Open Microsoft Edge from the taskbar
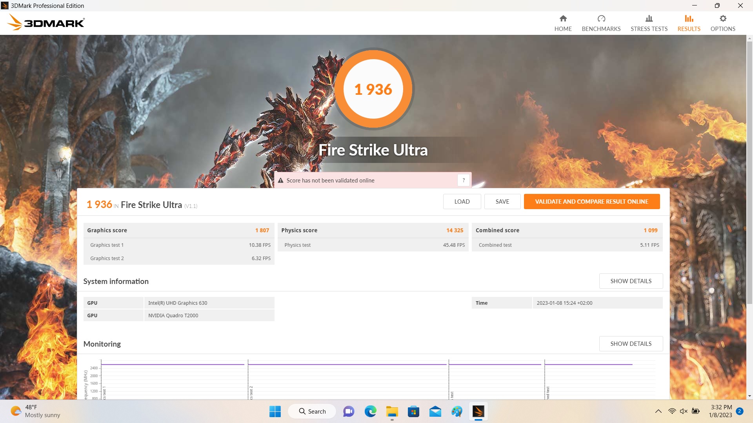Viewport: 753px width, 423px height. pos(370,411)
